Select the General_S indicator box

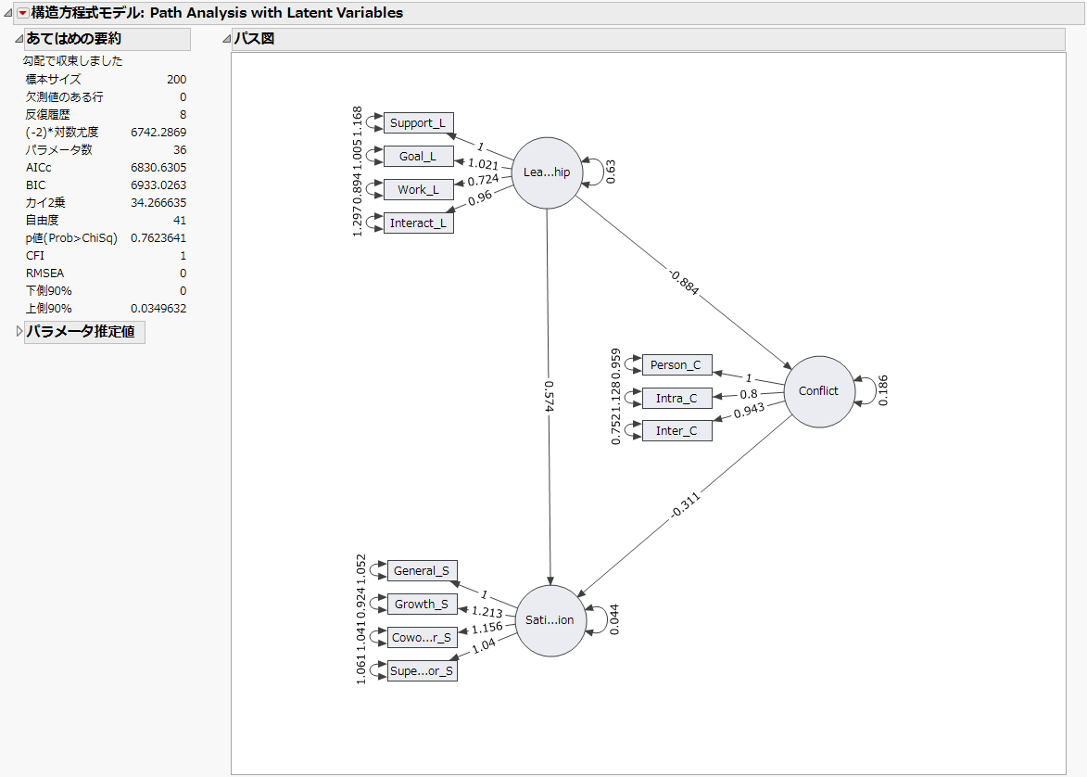422,571
